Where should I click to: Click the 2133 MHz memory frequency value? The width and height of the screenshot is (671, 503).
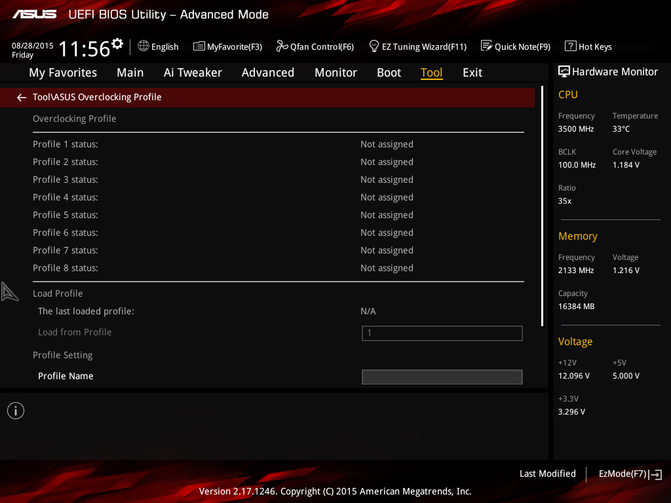coord(576,270)
